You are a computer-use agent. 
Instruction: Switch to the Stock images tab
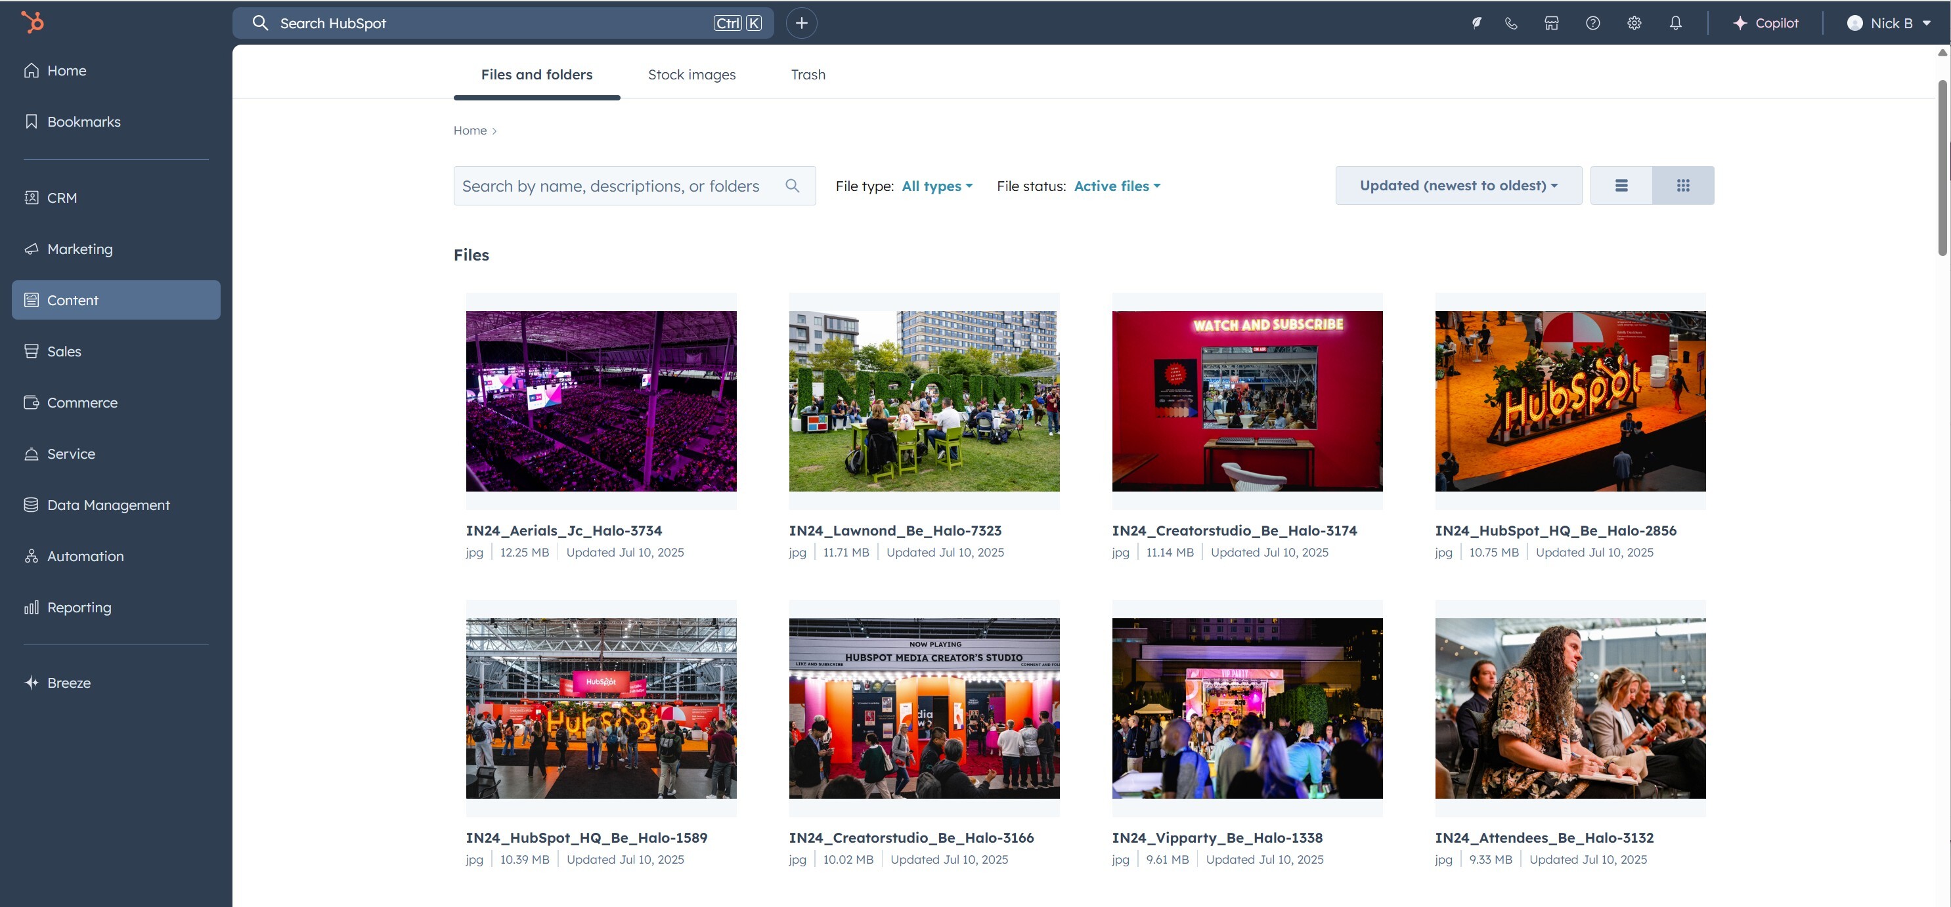[x=691, y=74]
